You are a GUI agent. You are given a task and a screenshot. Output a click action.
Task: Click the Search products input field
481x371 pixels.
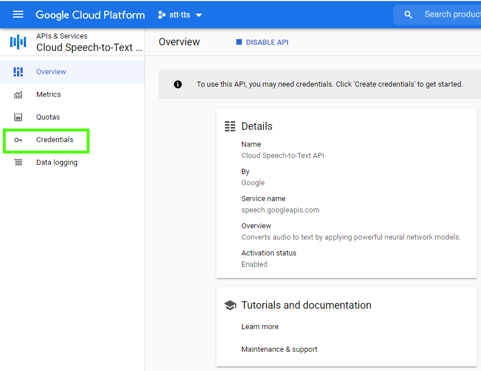point(450,15)
